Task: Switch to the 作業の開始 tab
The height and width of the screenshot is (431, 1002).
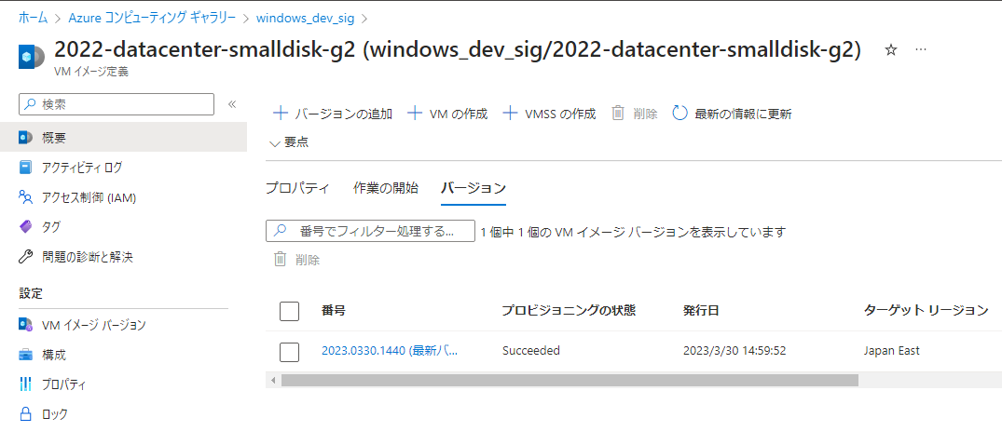Action: point(385,188)
